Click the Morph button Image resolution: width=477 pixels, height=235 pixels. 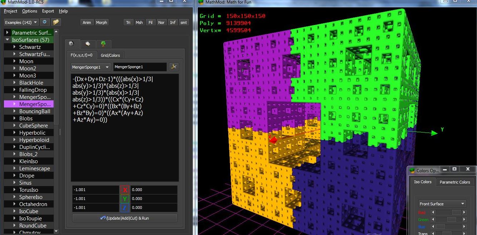[x=101, y=22]
